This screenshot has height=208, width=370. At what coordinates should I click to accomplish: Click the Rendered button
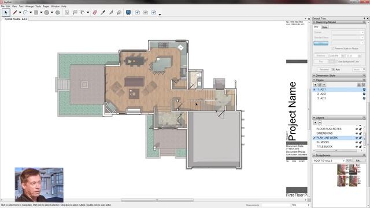324,69
